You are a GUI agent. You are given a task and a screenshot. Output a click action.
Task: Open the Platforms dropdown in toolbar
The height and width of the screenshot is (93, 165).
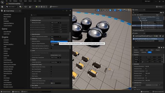pyautogui.click(x=54, y=7)
